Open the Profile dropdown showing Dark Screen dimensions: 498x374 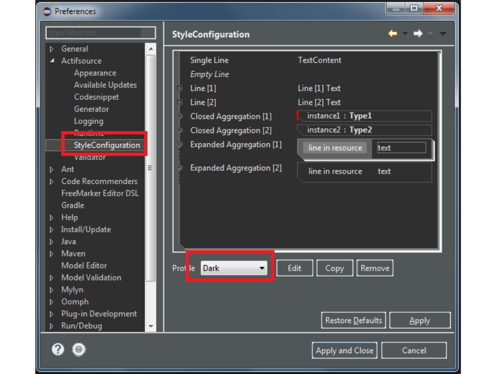click(x=233, y=268)
